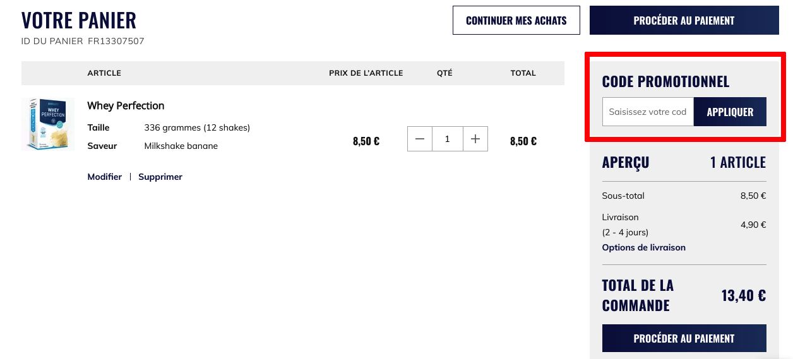Viewport: 793px width, 359px height.
Task: Decrease quantity with the minus icon
Action: click(420, 139)
